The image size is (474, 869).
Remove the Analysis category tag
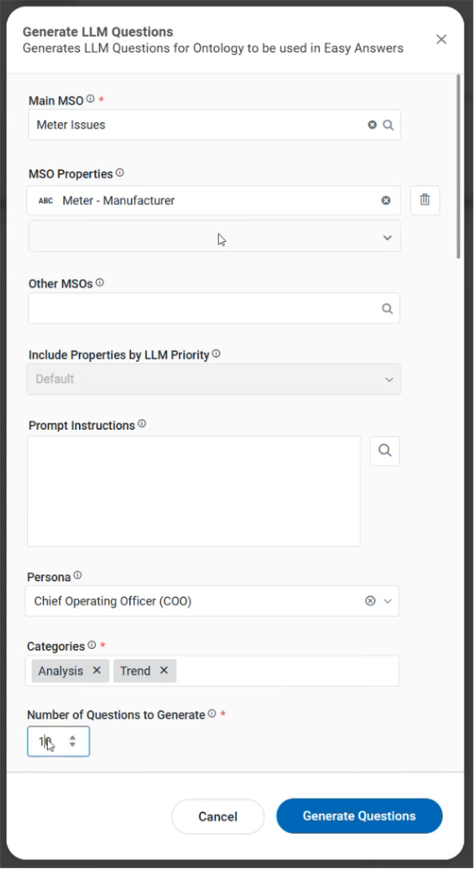[97, 671]
